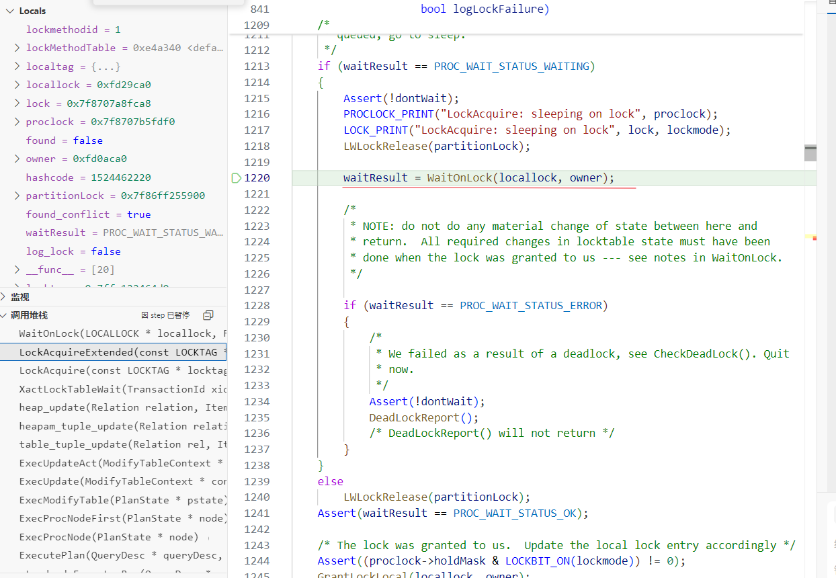The width and height of the screenshot is (836, 578).
Task: Expand the proclock pointer variable
Action: tap(17, 122)
